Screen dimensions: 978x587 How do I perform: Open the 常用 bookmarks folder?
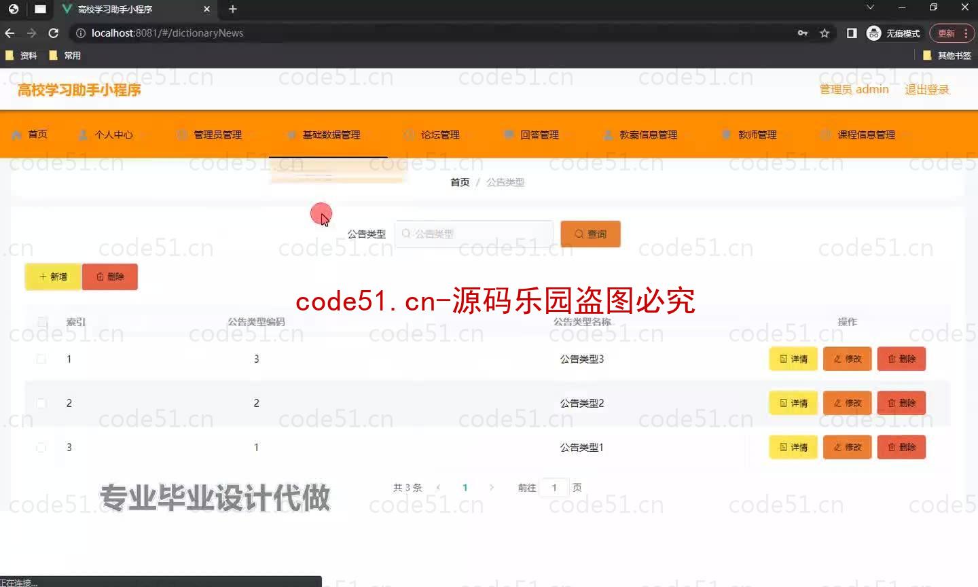(65, 56)
